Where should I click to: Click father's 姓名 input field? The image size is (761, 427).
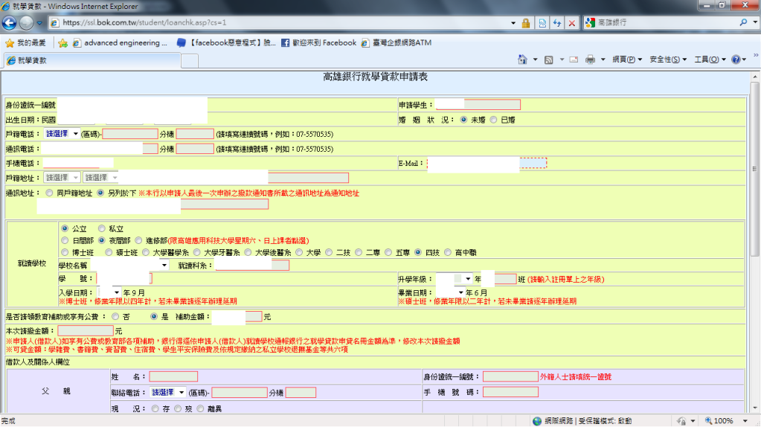click(x=173, y=376)
